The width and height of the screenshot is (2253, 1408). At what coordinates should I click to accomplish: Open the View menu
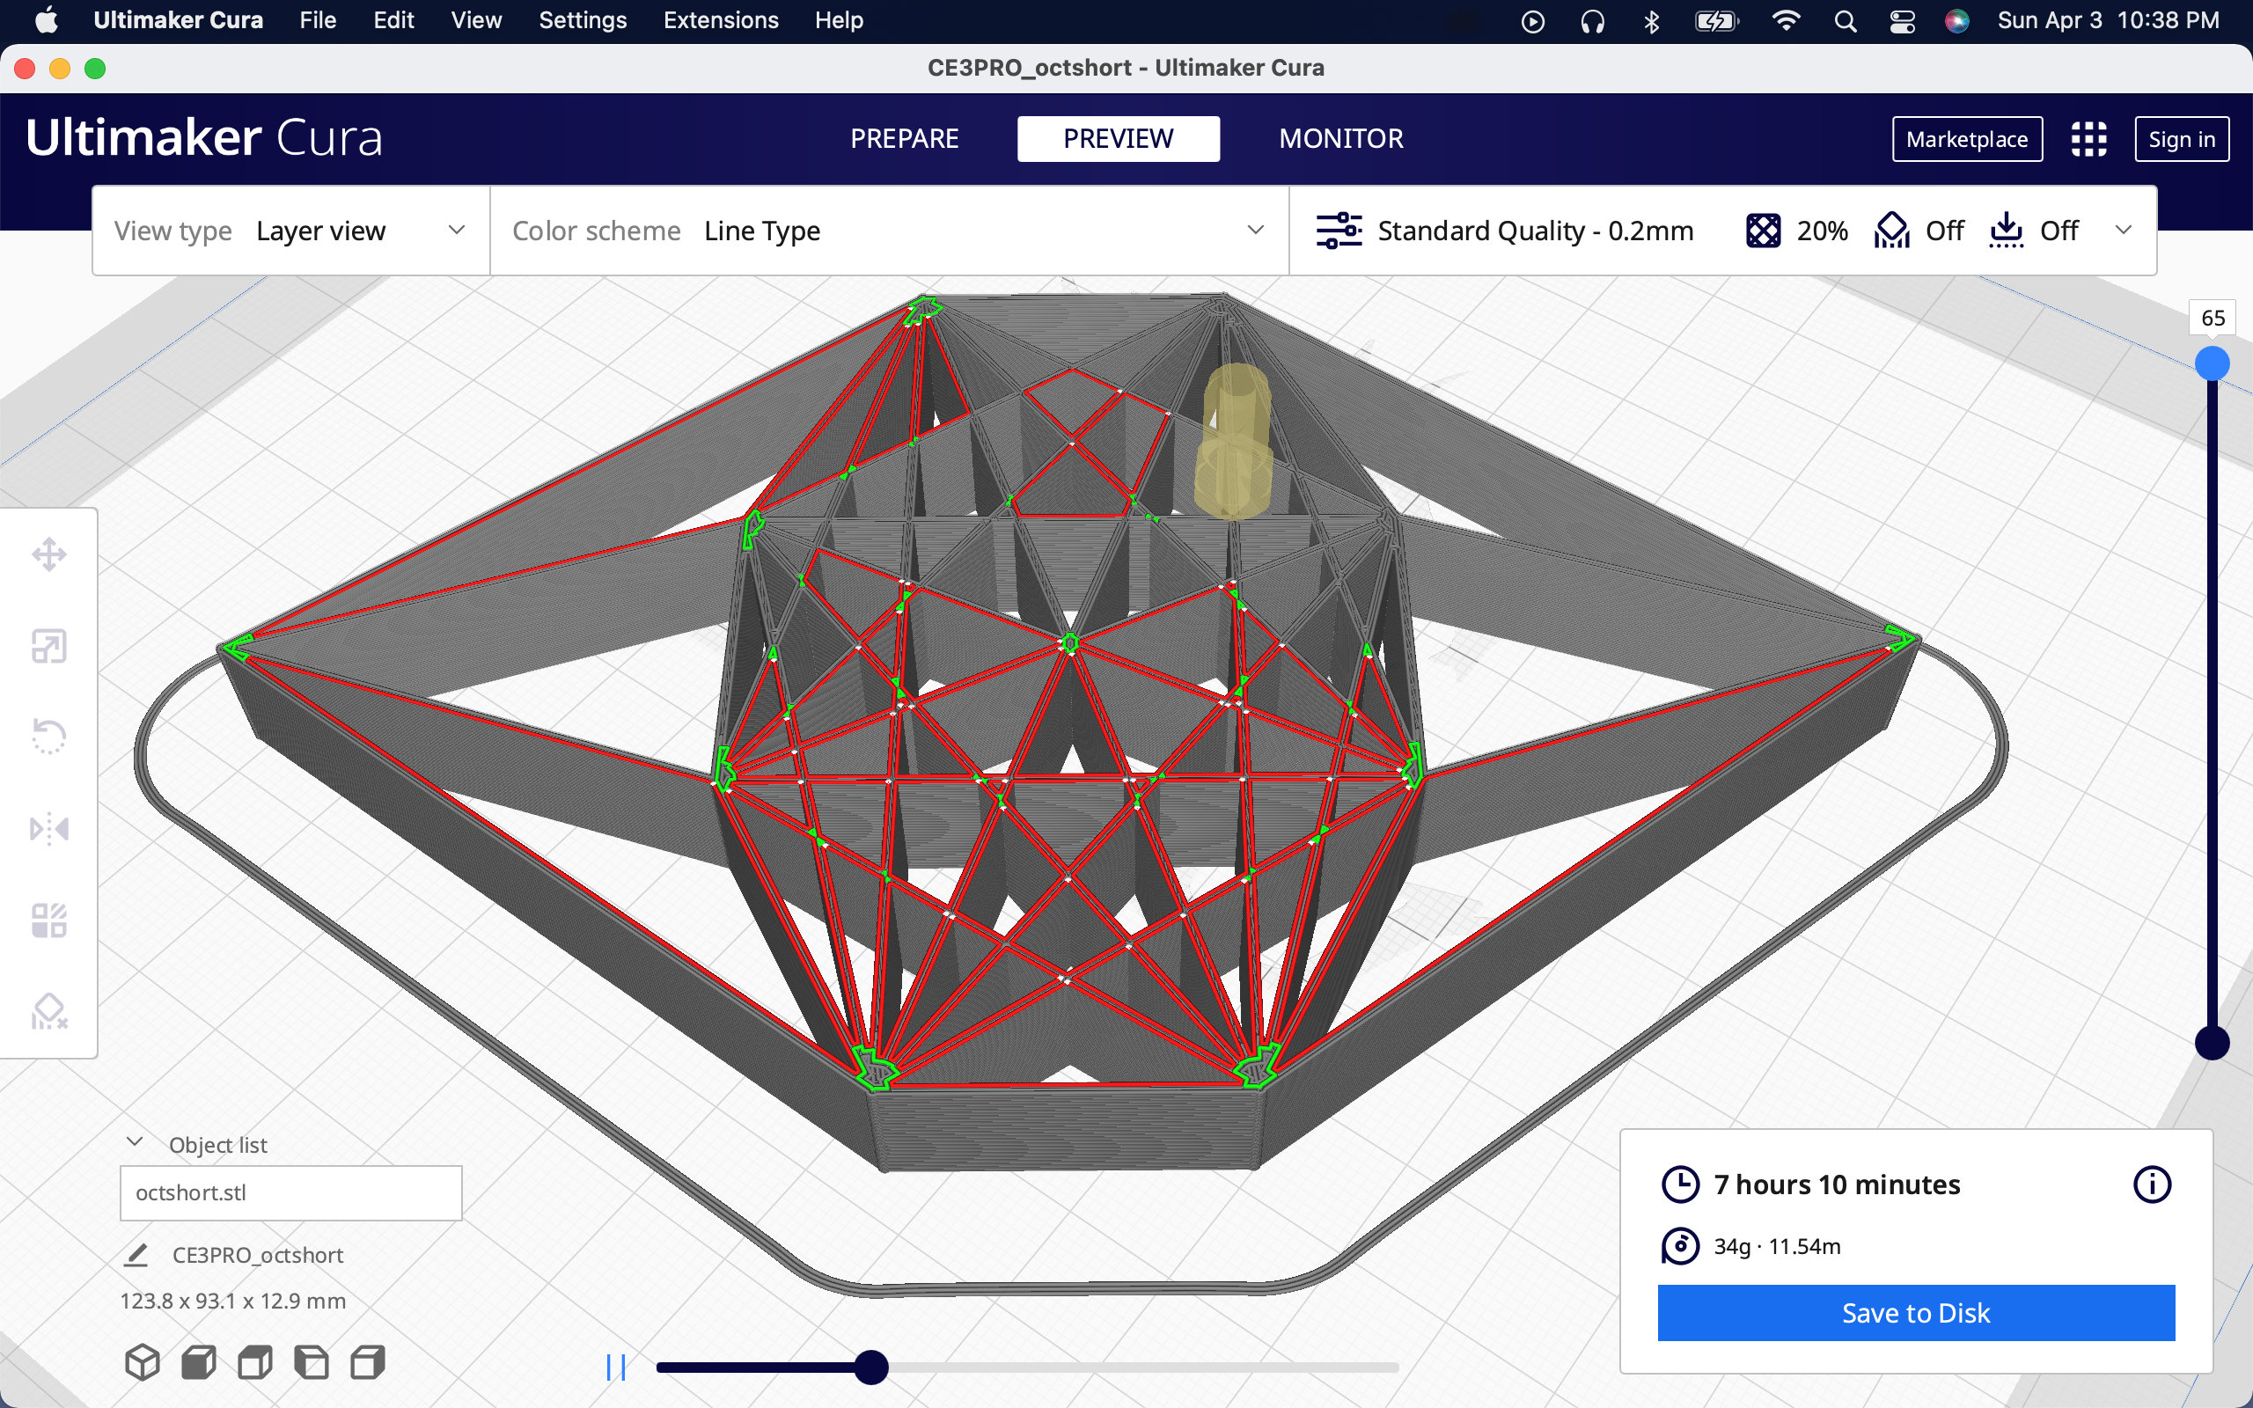[476, 20]
